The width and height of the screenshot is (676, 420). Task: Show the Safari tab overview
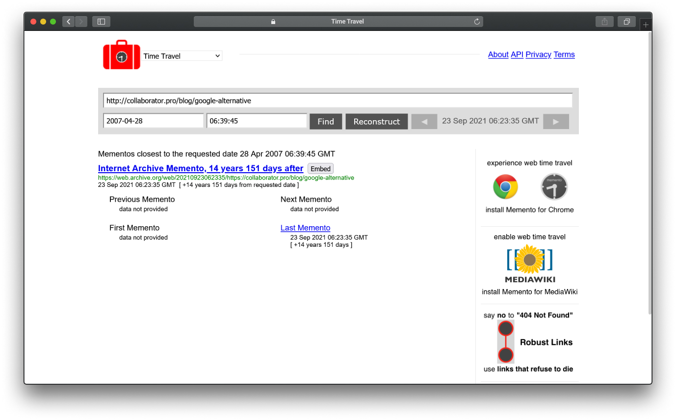[x=626, y=22]
